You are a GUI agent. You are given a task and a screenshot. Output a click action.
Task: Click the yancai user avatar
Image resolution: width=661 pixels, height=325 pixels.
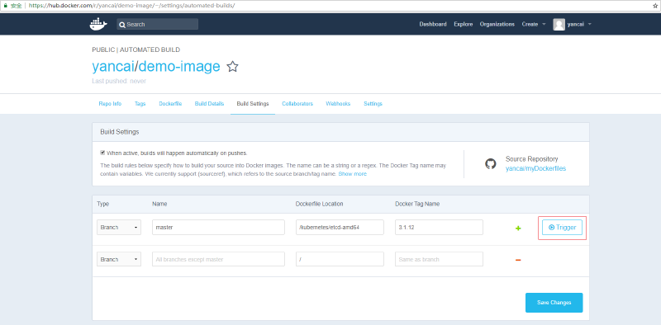tap(559, 25)
